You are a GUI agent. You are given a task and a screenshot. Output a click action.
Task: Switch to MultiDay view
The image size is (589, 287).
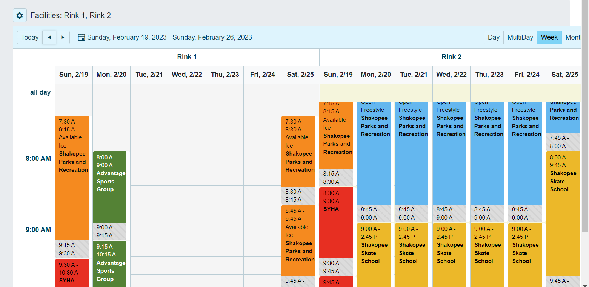(520, 37)
